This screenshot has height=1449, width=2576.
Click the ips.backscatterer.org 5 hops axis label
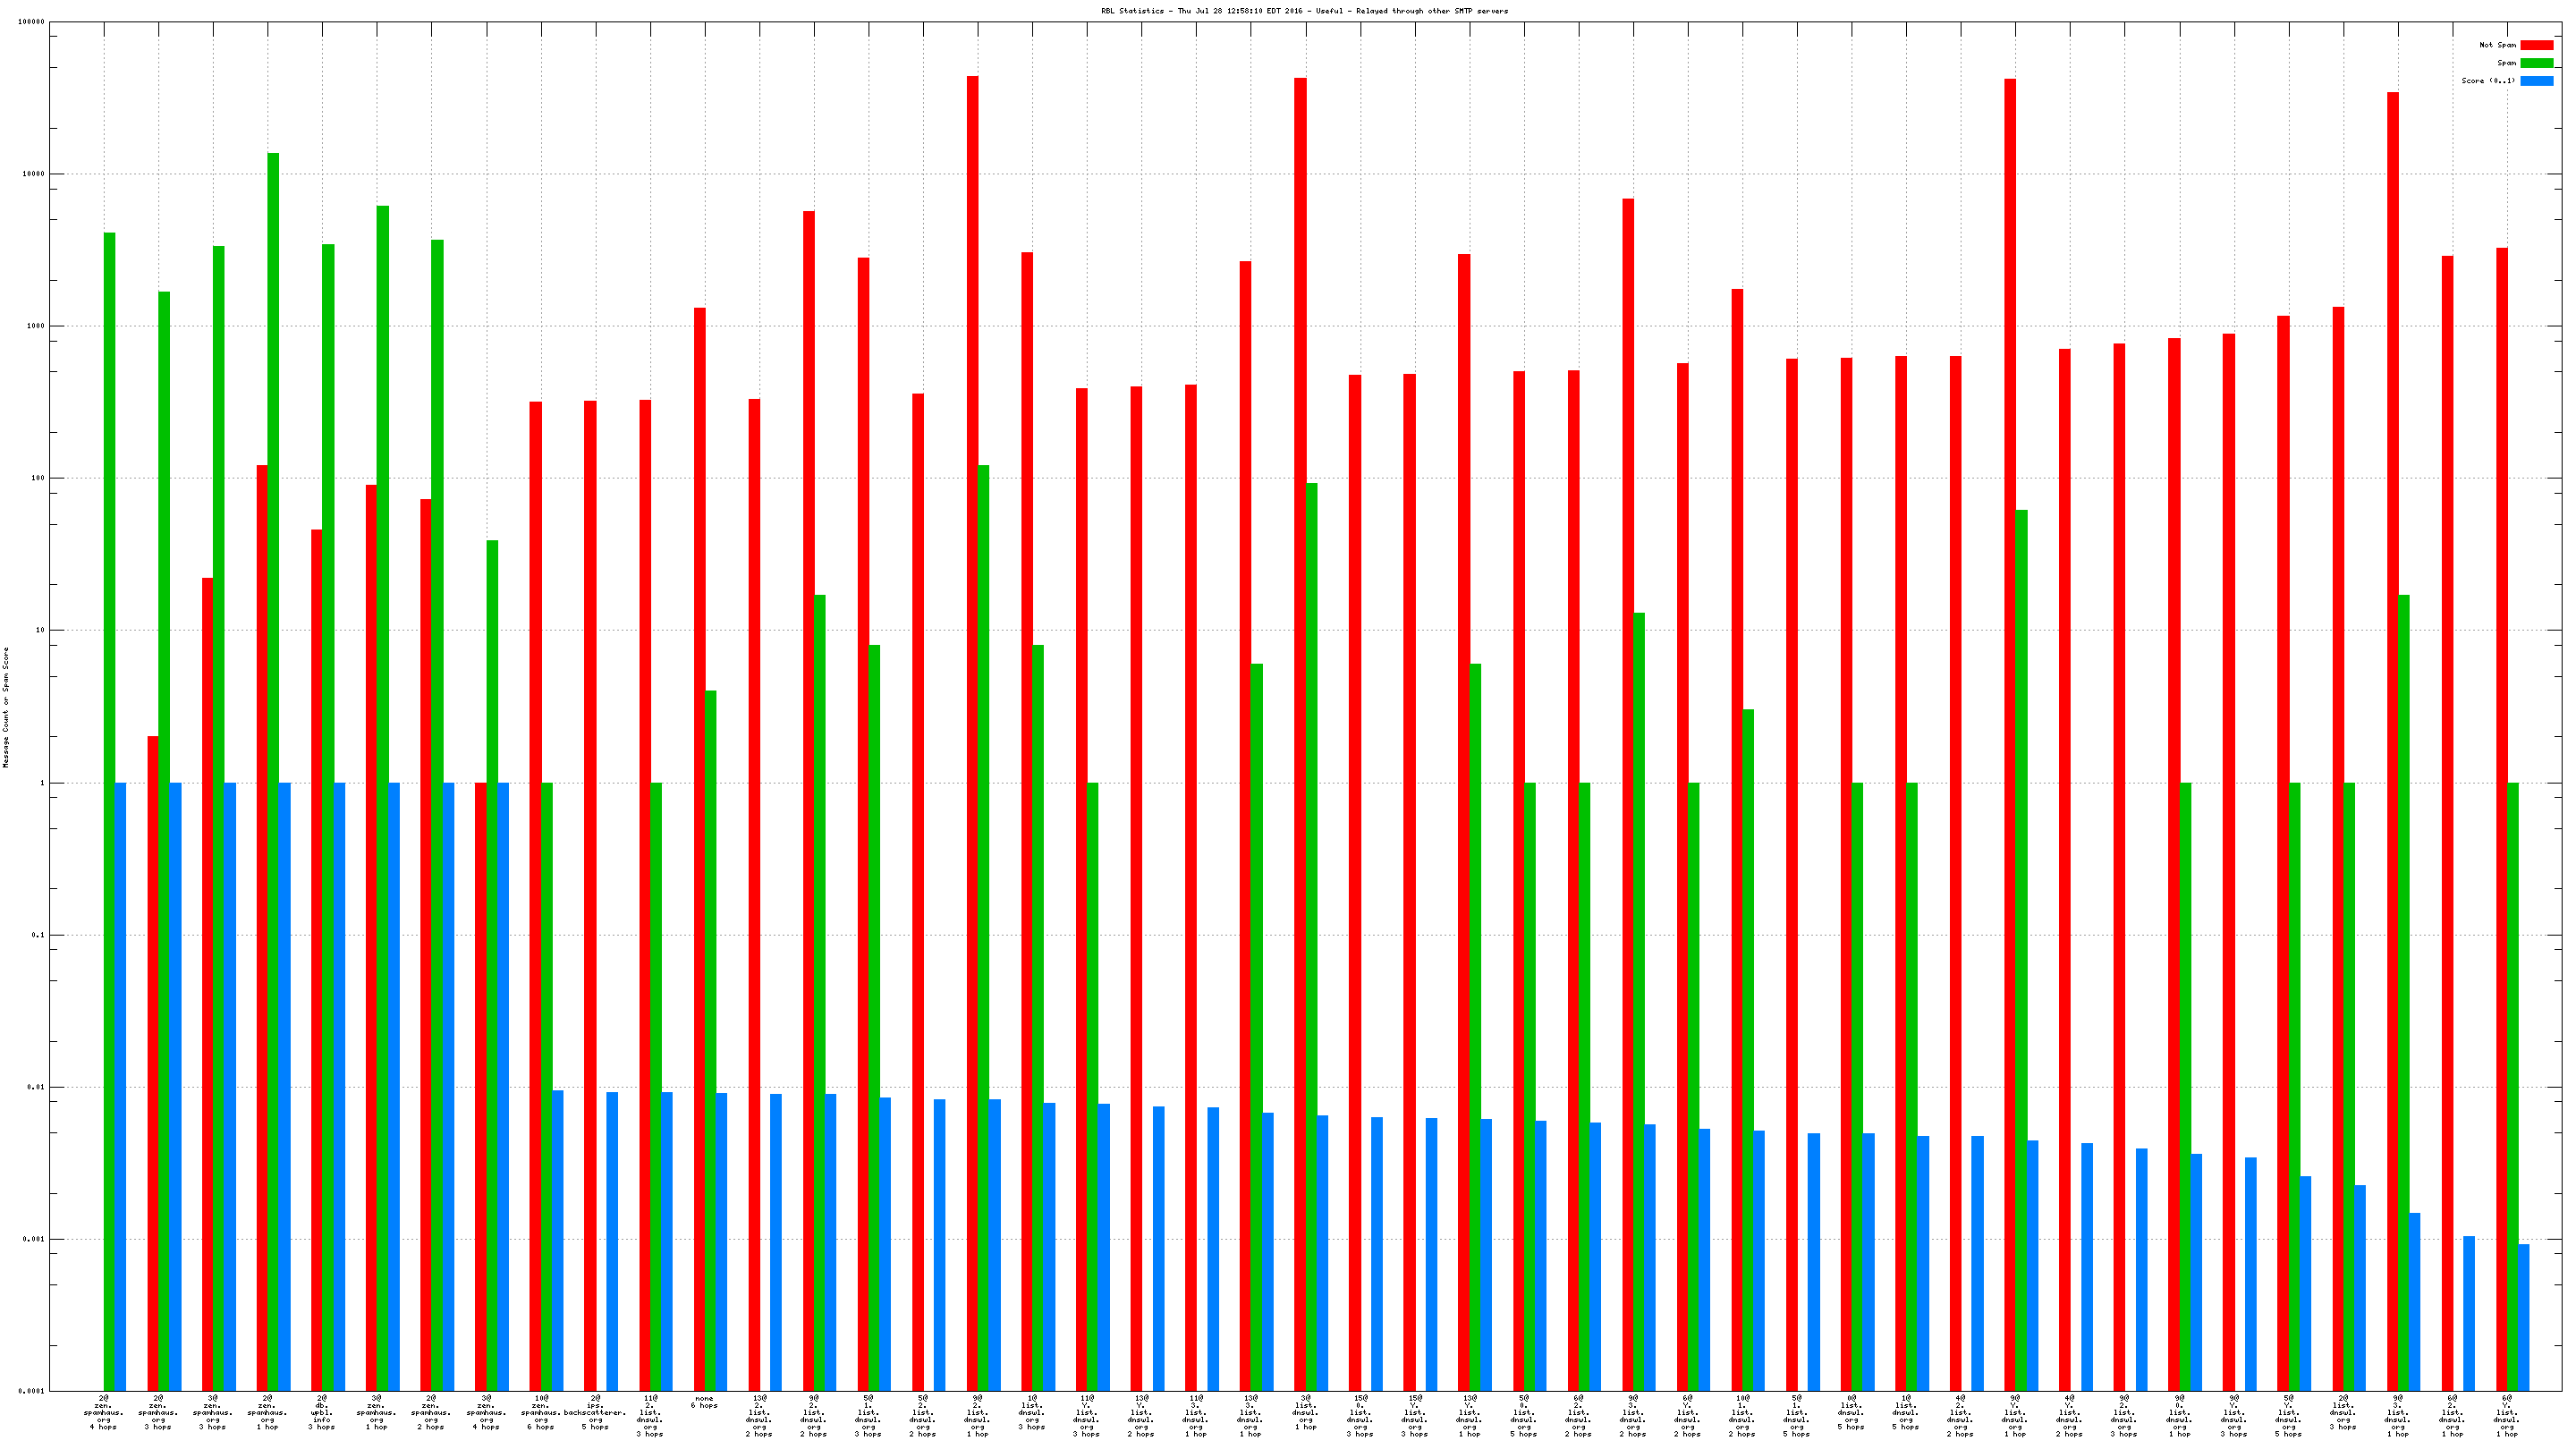click(x=595, y=1412)
